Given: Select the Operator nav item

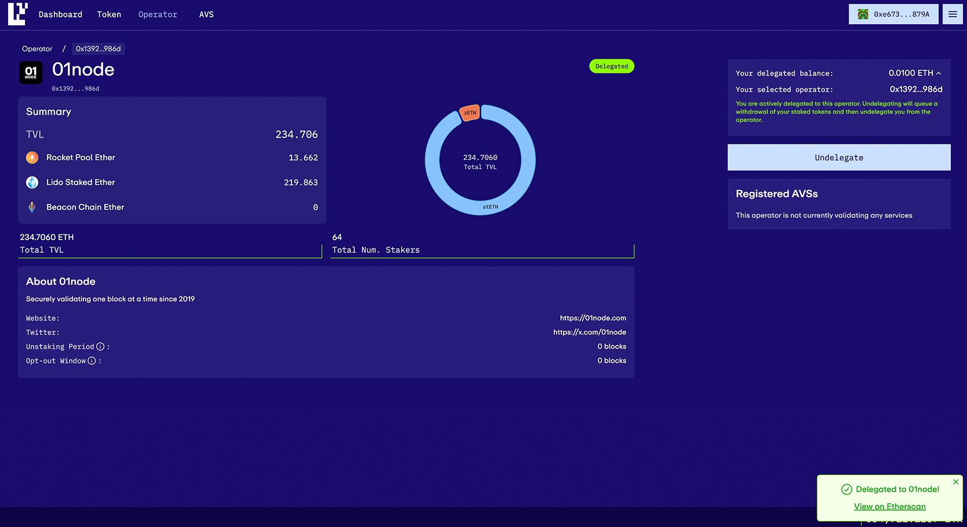Looking at the screenshot, I should 158,14.
